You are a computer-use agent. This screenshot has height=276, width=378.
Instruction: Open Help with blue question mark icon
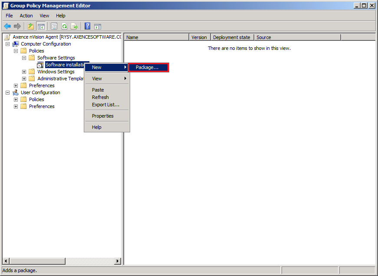click(x=87, y=26)
